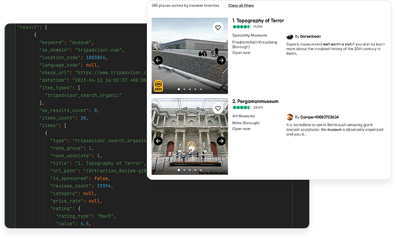This screenshot has height=238, width=396.
Task: Click the "items_count": 30 JSON line
Action: [63, 118]
